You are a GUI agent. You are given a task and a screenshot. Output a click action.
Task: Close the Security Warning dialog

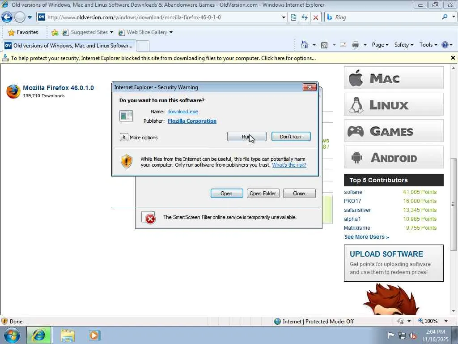click(310, 87)
